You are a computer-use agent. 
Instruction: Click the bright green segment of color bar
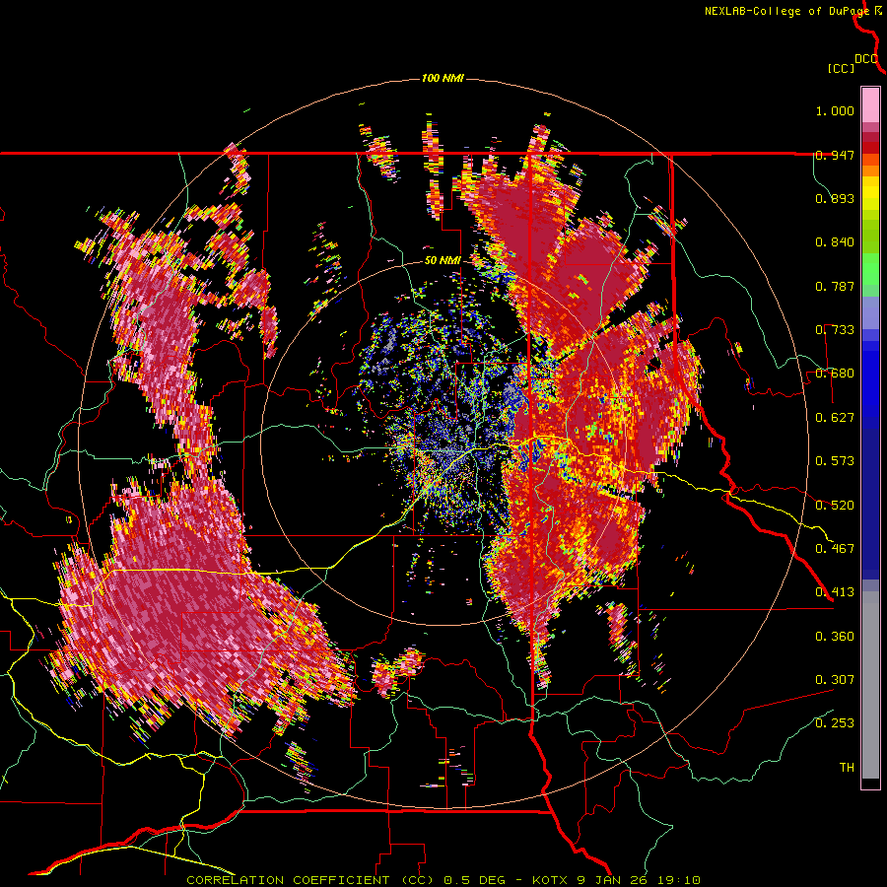click(870, 269)
